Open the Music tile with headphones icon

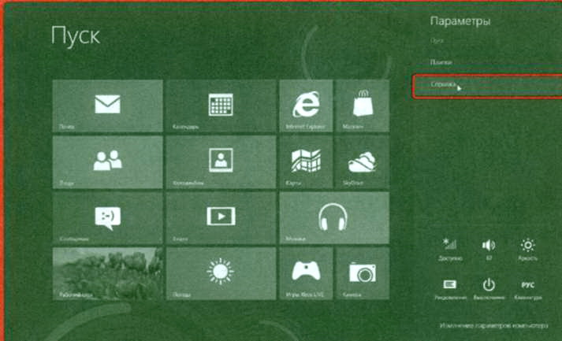[334, 218]
